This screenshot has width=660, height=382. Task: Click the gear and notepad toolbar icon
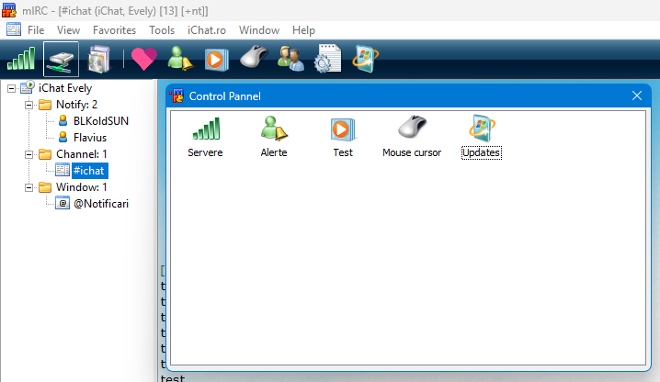327,59
